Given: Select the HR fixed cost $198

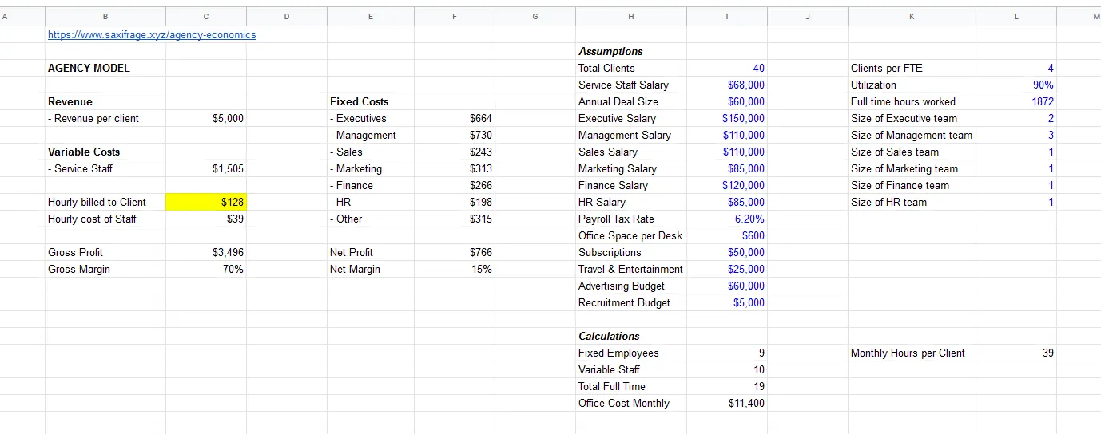Looking at the screenshot, I should [x=455, y=203].
